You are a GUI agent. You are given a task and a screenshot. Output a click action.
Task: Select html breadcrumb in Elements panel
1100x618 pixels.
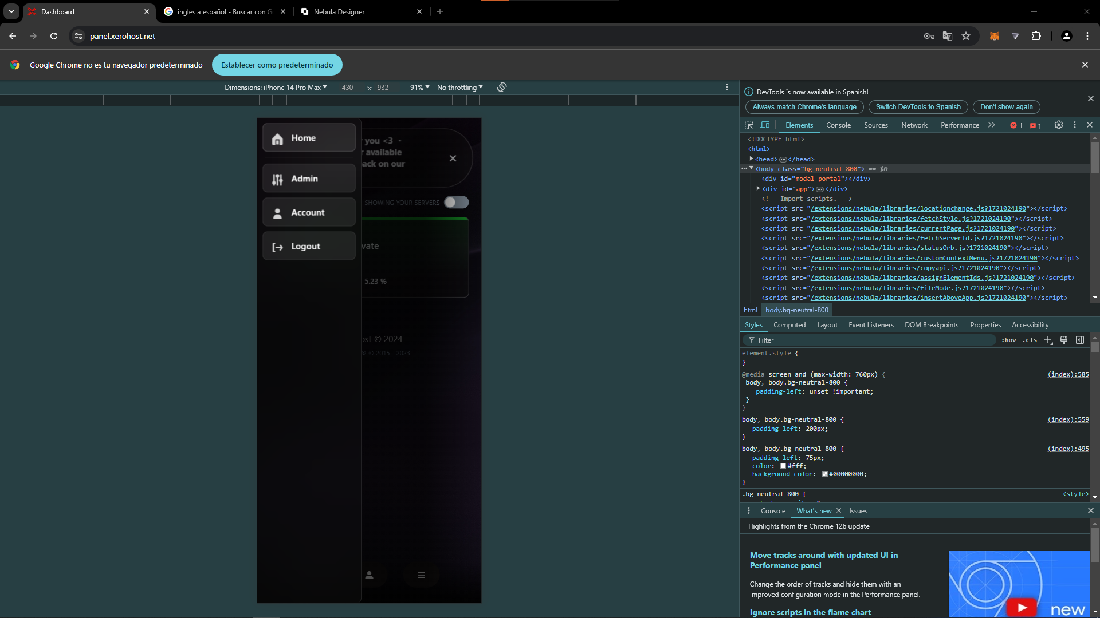coord(751,310)
